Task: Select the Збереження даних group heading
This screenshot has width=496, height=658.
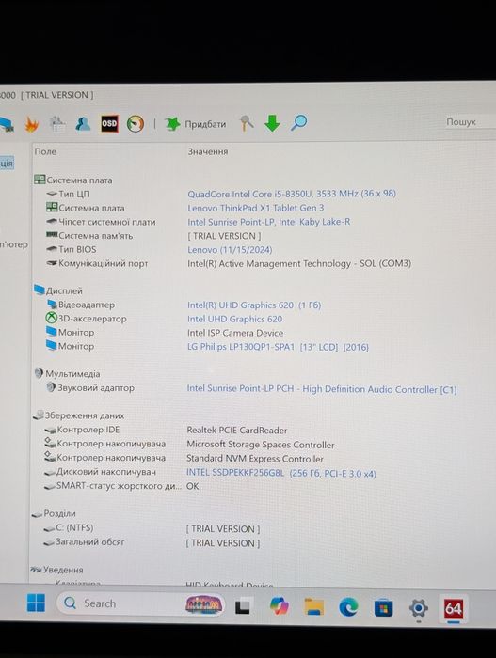Action: pos(79,415)
